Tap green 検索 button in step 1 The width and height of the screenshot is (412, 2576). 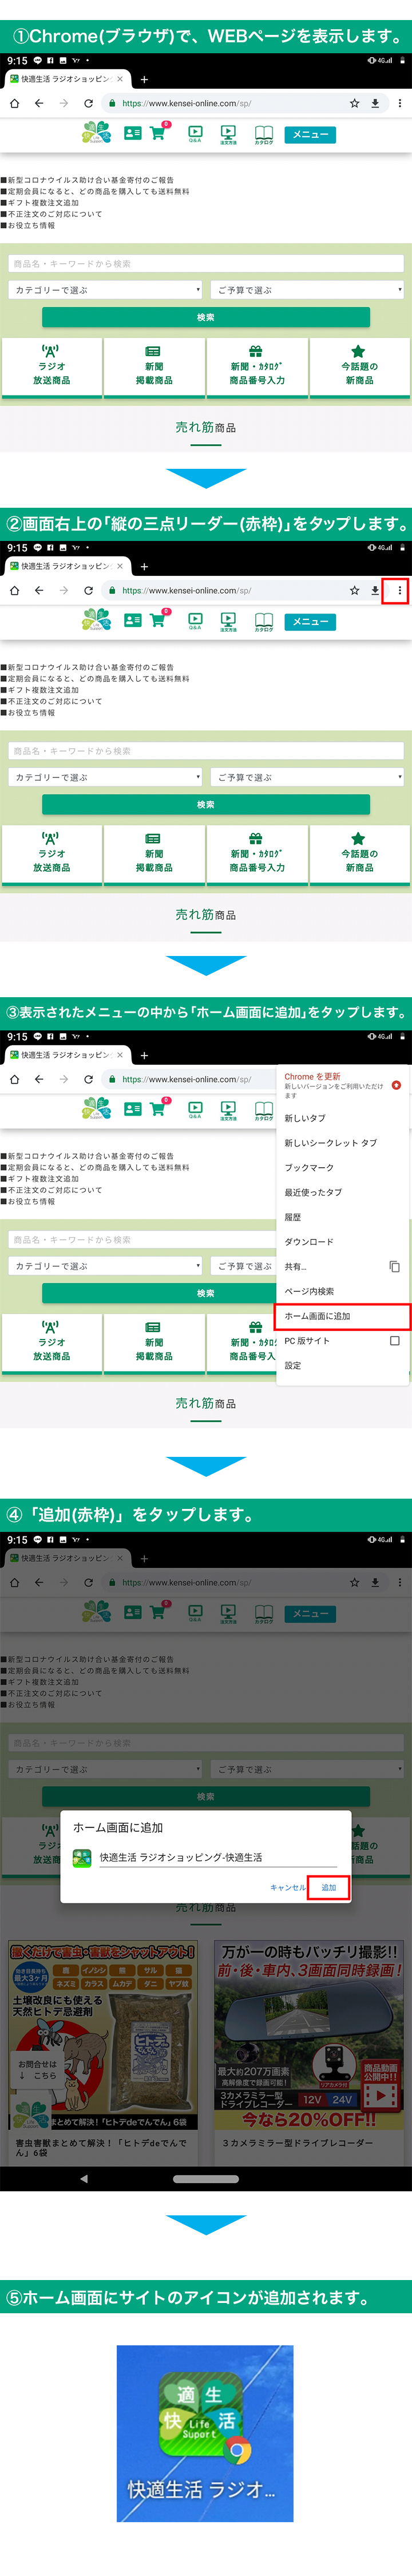click(206, 317)
